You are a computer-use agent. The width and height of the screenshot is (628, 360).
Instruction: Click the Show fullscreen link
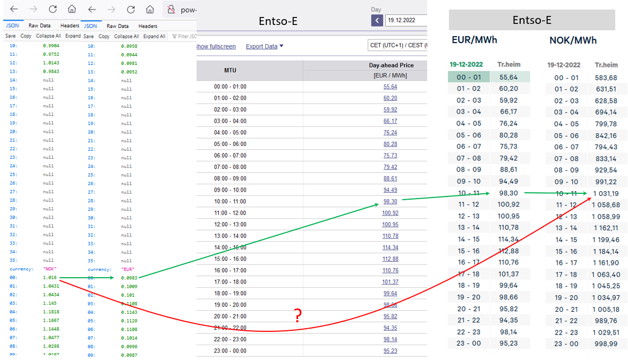point(215,46)
